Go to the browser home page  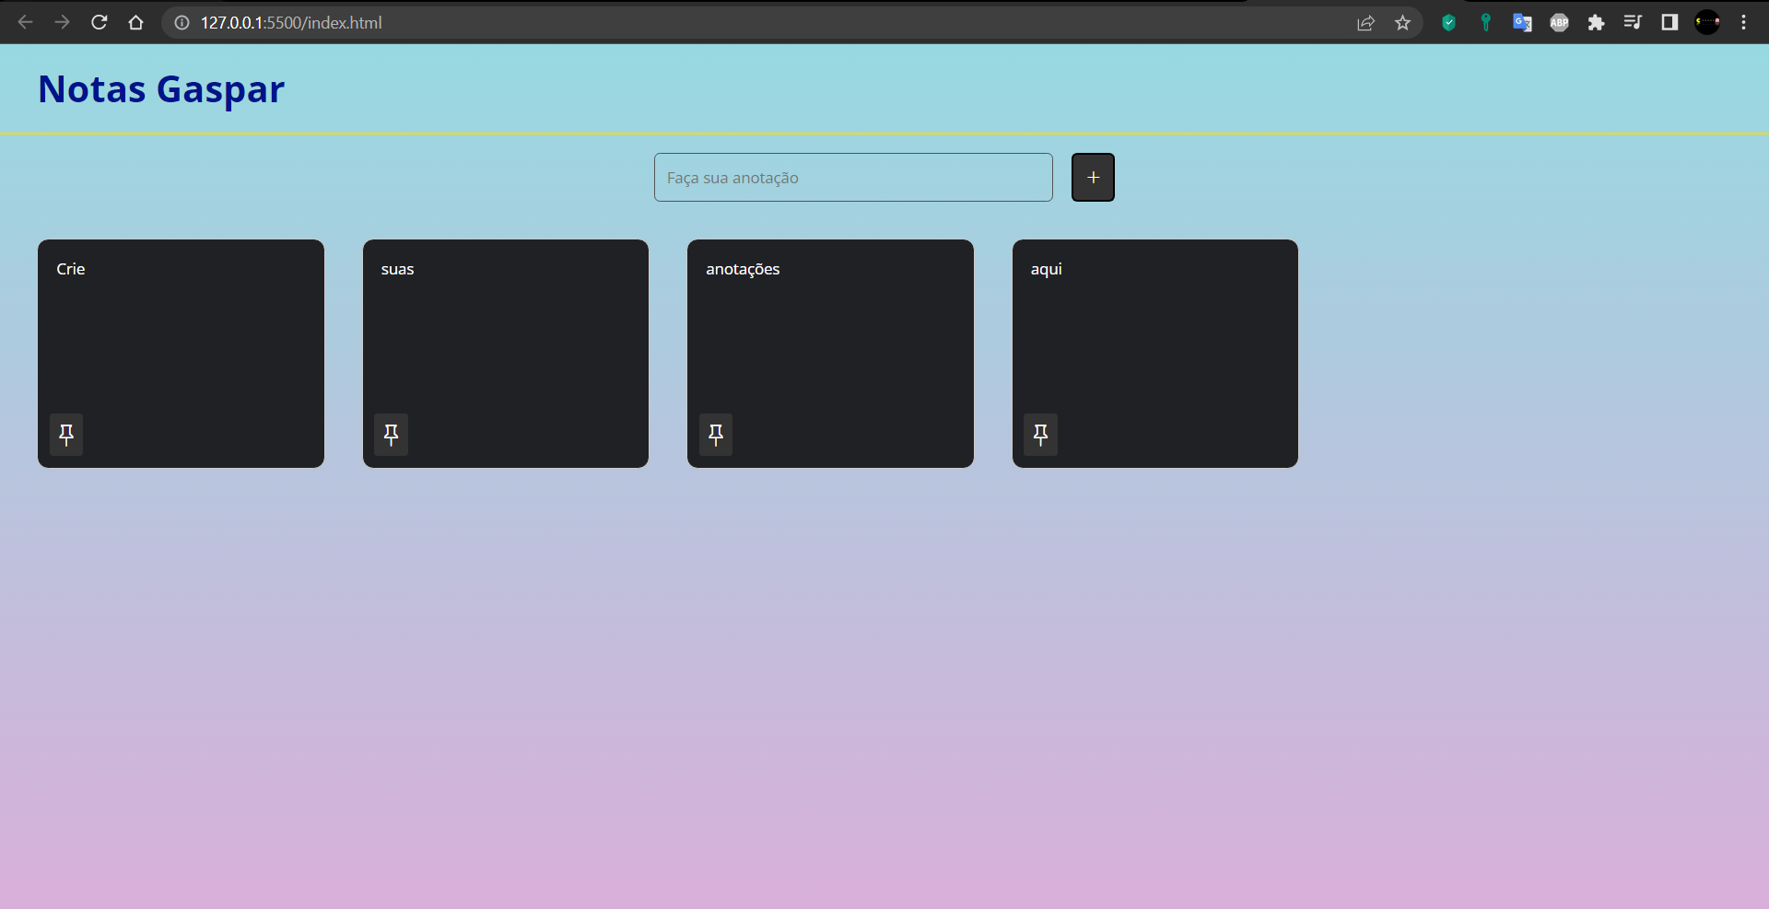[x=135, y=22]
